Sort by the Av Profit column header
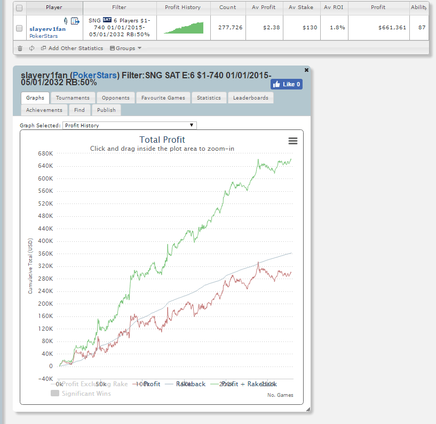 click(264, 7)
